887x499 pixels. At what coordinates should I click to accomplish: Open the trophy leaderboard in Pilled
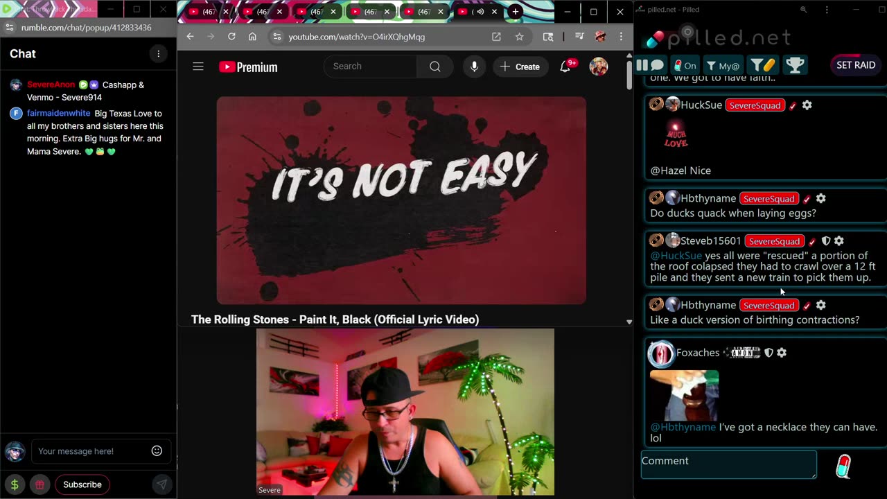pyautogui.click(x=795, y=65)
